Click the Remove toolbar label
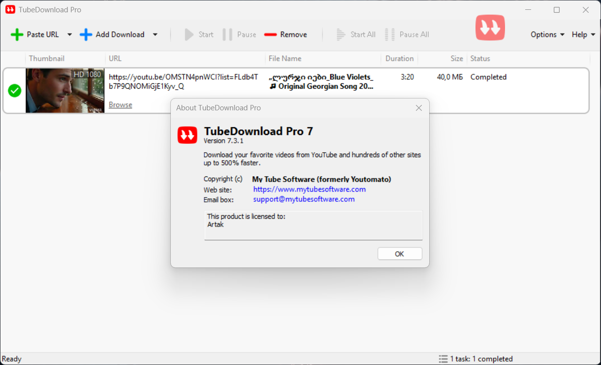The width and height of the screenshot is (601, 365). click(x=294, y=34)
